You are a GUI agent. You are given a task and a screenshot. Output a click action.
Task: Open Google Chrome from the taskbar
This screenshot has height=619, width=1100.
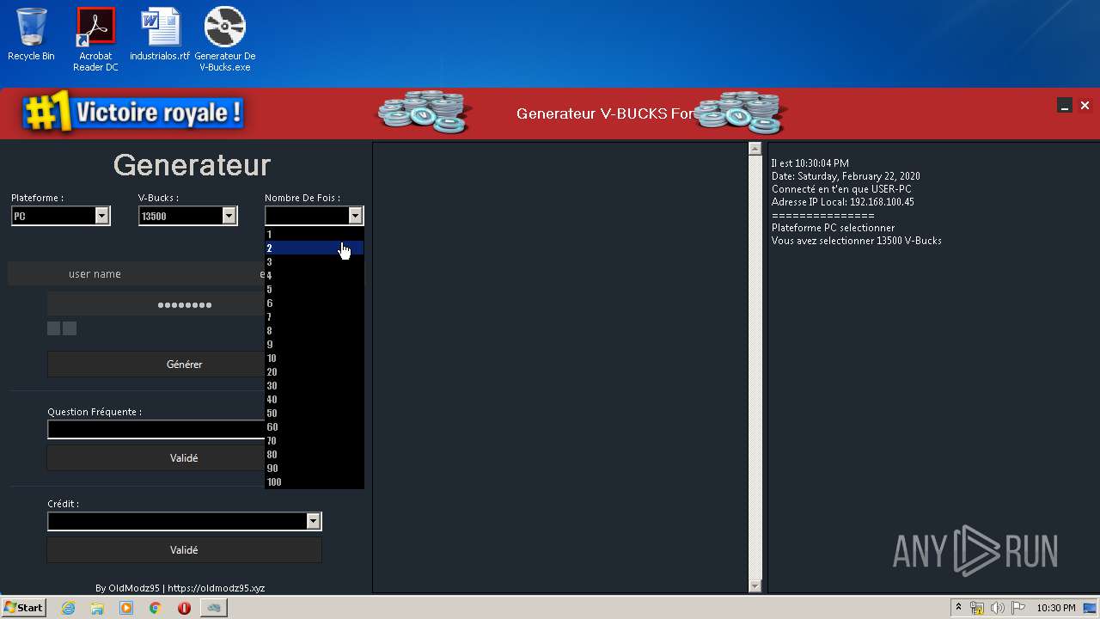point(155,608)
